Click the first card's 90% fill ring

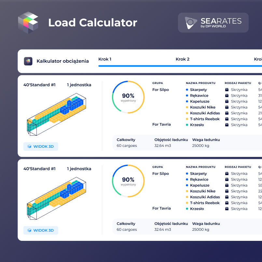(x=128, y=97)
